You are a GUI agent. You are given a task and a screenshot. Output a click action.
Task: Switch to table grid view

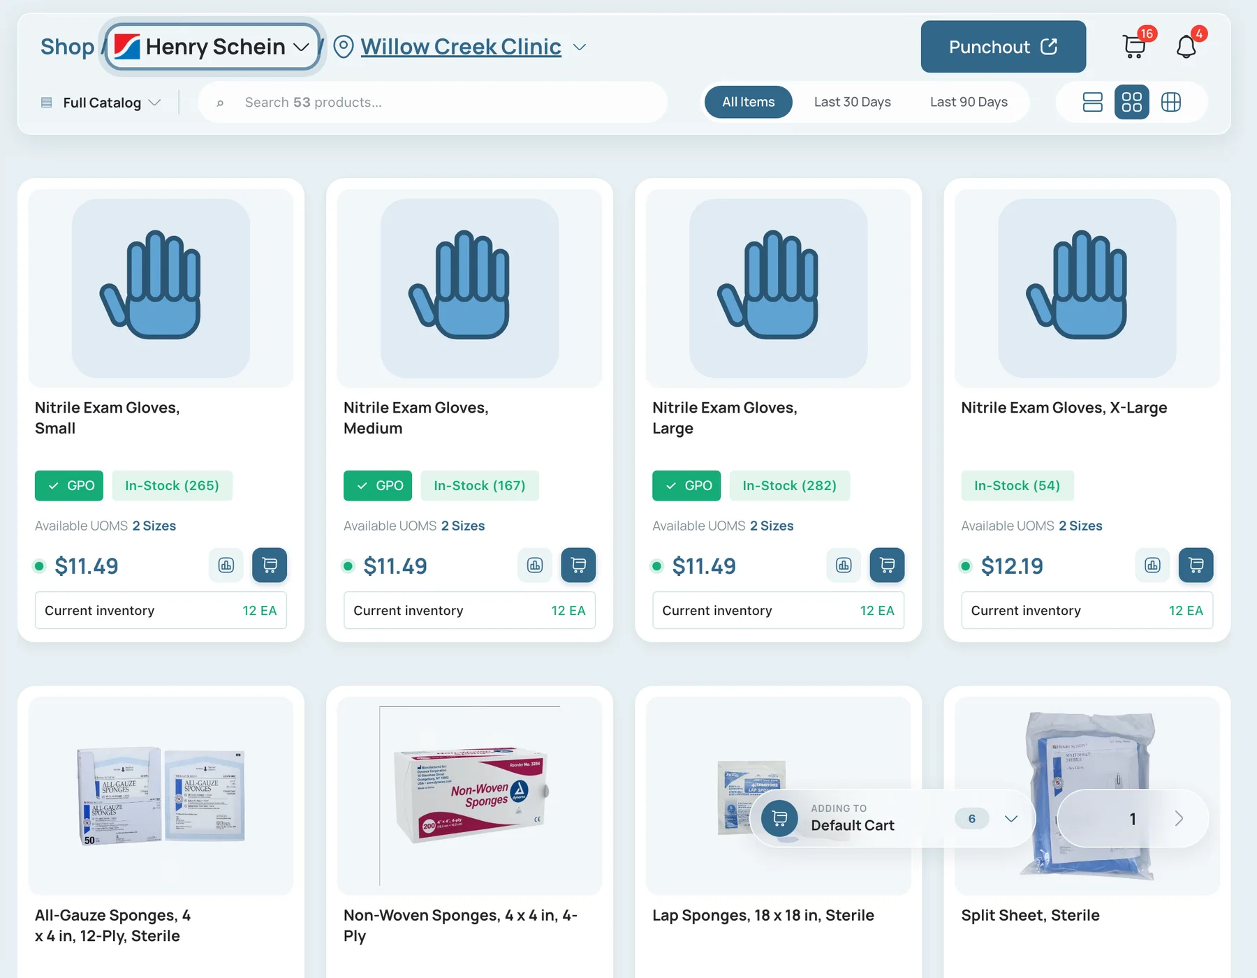[x=1171, y=103]
